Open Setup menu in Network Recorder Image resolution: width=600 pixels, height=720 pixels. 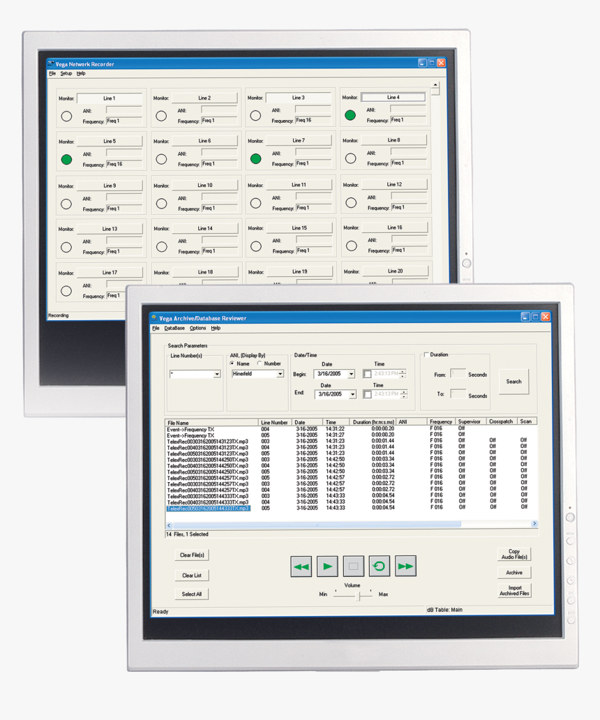(66, 73)
